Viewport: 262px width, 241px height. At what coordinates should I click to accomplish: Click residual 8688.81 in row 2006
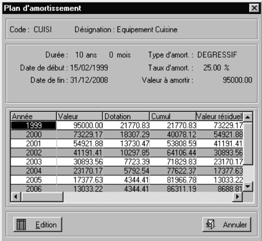[220, 189]
